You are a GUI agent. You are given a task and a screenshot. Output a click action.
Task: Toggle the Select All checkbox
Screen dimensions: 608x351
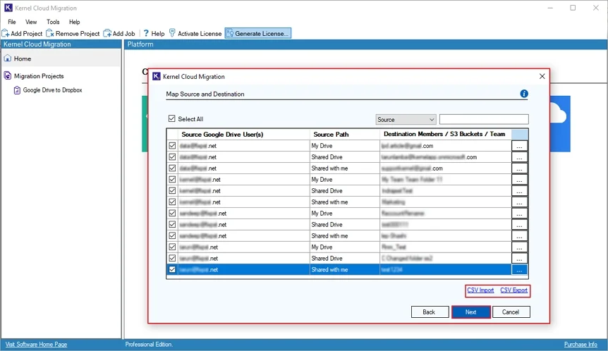[x=172, y=118]
